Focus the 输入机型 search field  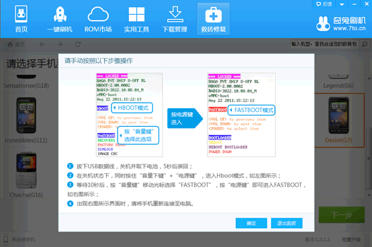coord(324,44)
